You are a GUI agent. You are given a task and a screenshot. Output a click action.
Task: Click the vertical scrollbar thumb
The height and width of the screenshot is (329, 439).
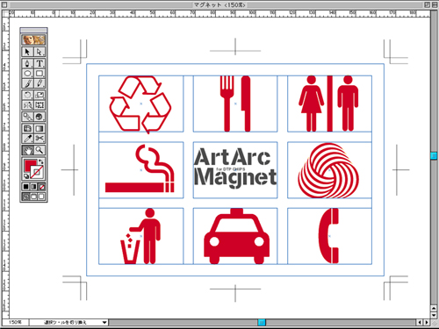point(434,155)
